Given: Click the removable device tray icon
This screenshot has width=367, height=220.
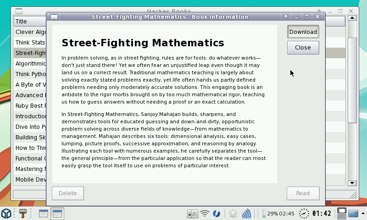Looking at the screenshot, I should click(192, 214).
